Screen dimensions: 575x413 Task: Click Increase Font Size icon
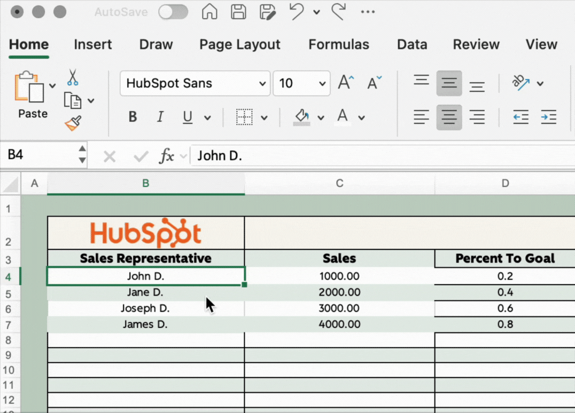coord(346,83)
